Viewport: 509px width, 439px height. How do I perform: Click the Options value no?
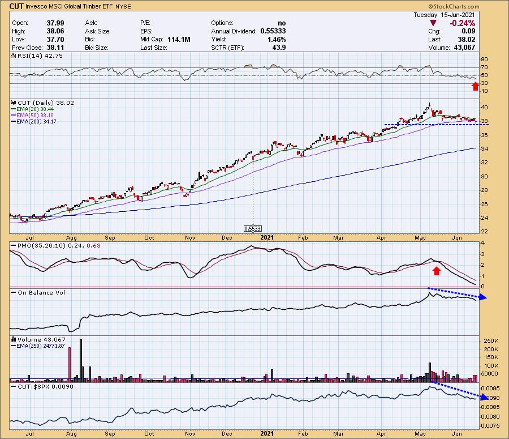282,23
